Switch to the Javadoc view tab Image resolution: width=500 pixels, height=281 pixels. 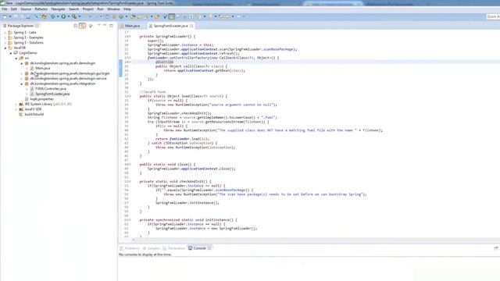151,248
